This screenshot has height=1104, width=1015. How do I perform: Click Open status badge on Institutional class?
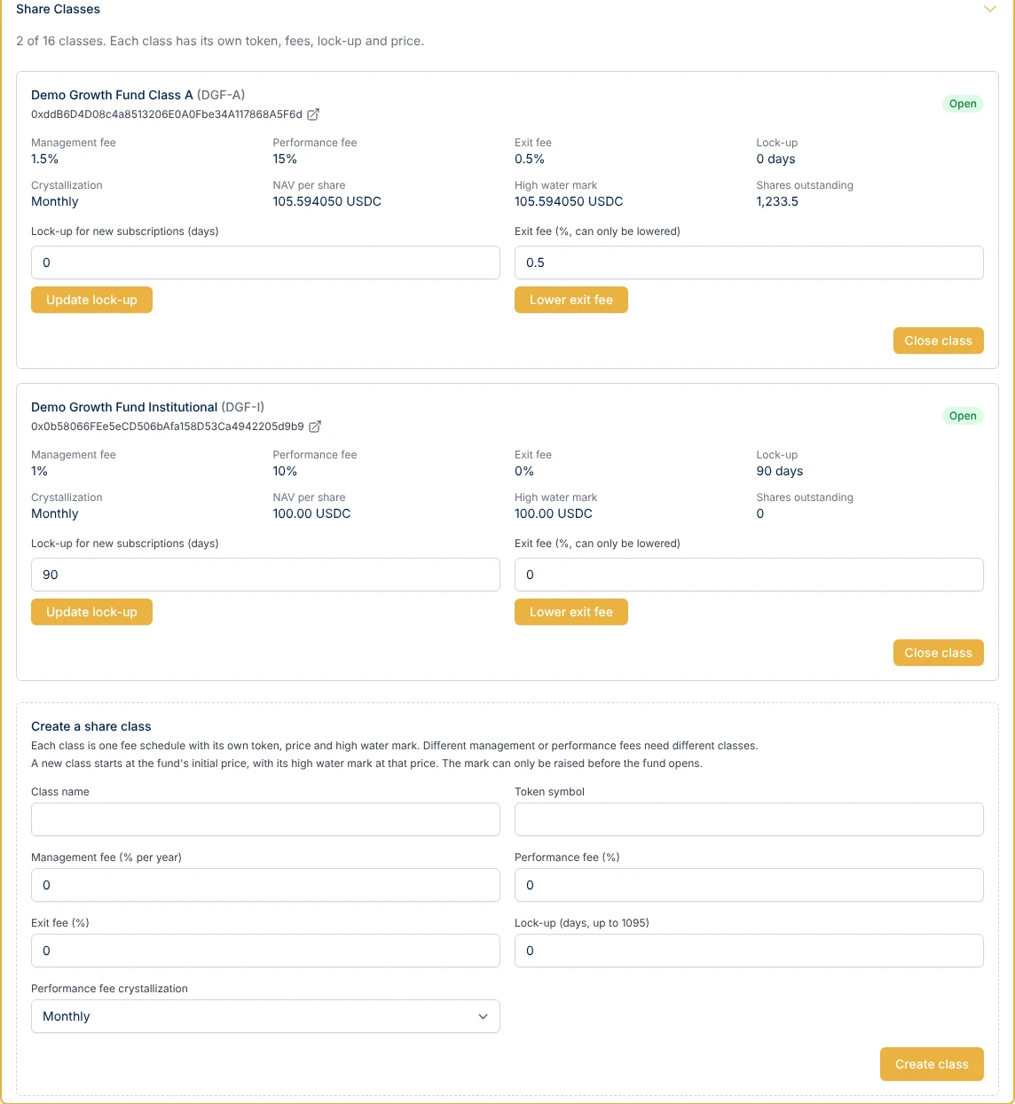click(963, 416)
